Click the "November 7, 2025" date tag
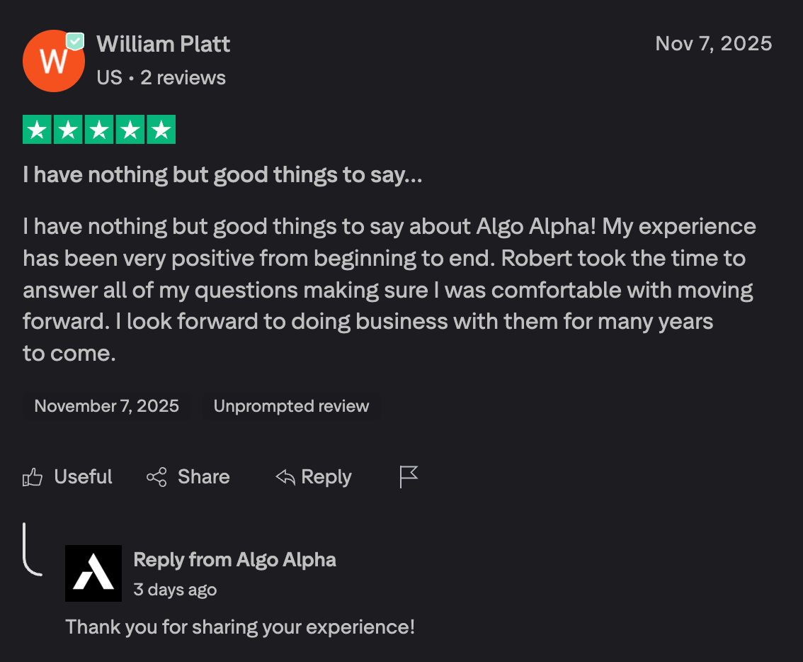803x662 pixels. click(x=106, y=406)
